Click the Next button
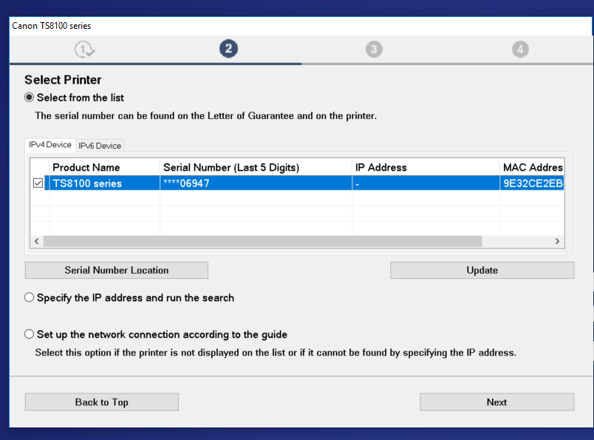 tap(496, 402)
